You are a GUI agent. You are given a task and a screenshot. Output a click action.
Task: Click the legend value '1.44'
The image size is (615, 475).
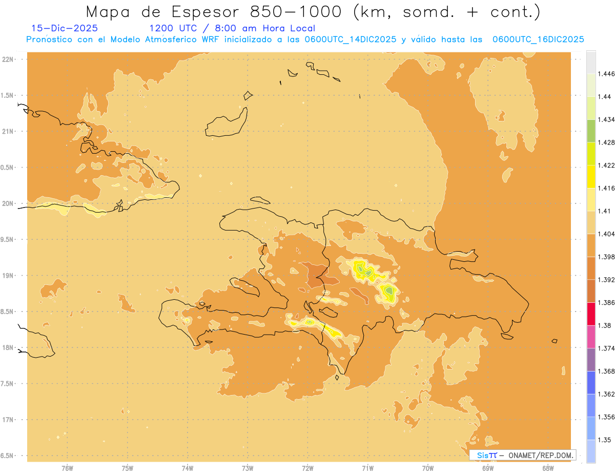pos(605,96)
